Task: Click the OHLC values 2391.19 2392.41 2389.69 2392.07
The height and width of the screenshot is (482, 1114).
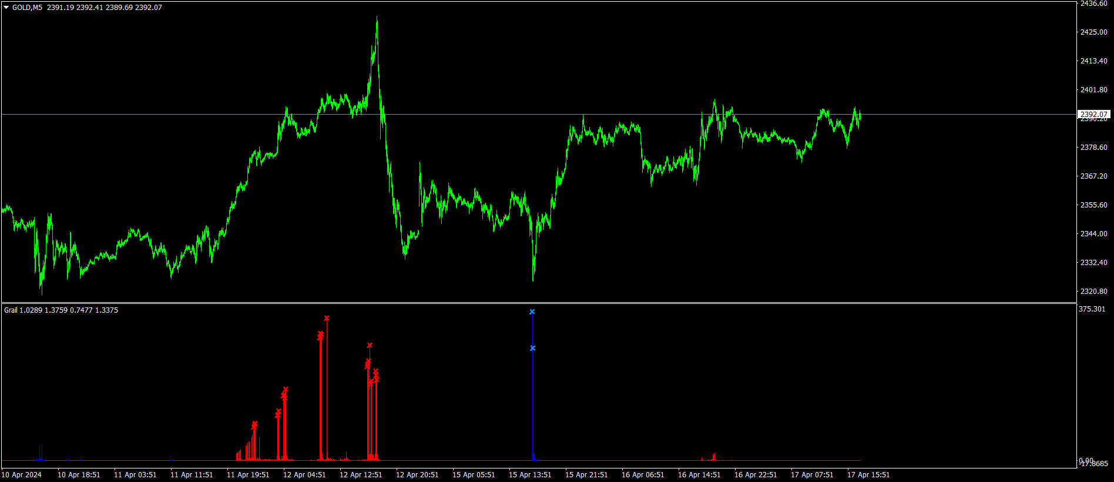Action: [x=105, y=8]
